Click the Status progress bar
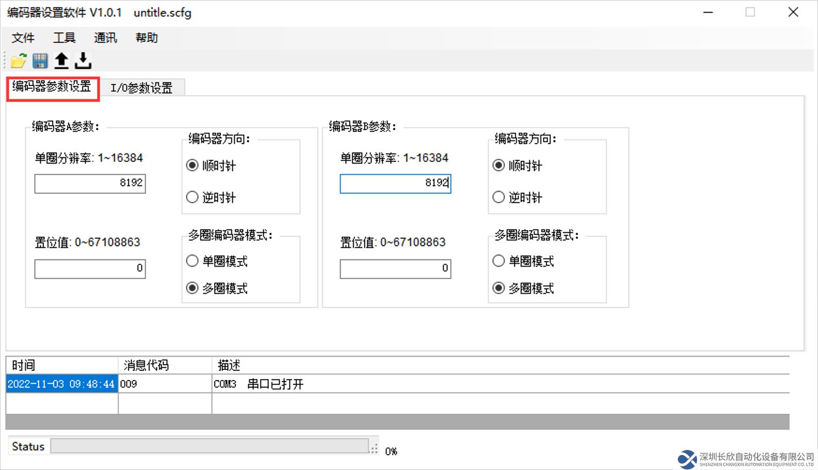This screenshot has width=818, height=470. click(210, 446)
